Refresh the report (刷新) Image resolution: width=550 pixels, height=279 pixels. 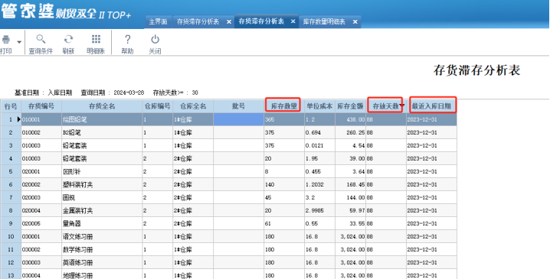point(68,44)
